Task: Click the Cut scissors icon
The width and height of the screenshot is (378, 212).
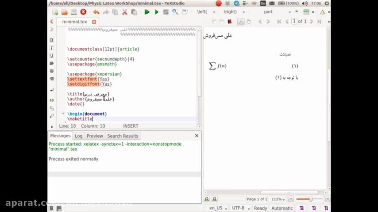Action: [124, 12]
